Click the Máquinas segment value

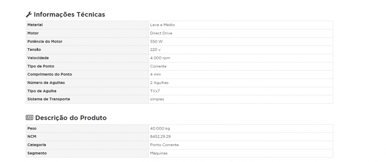(x=159, y=153)
